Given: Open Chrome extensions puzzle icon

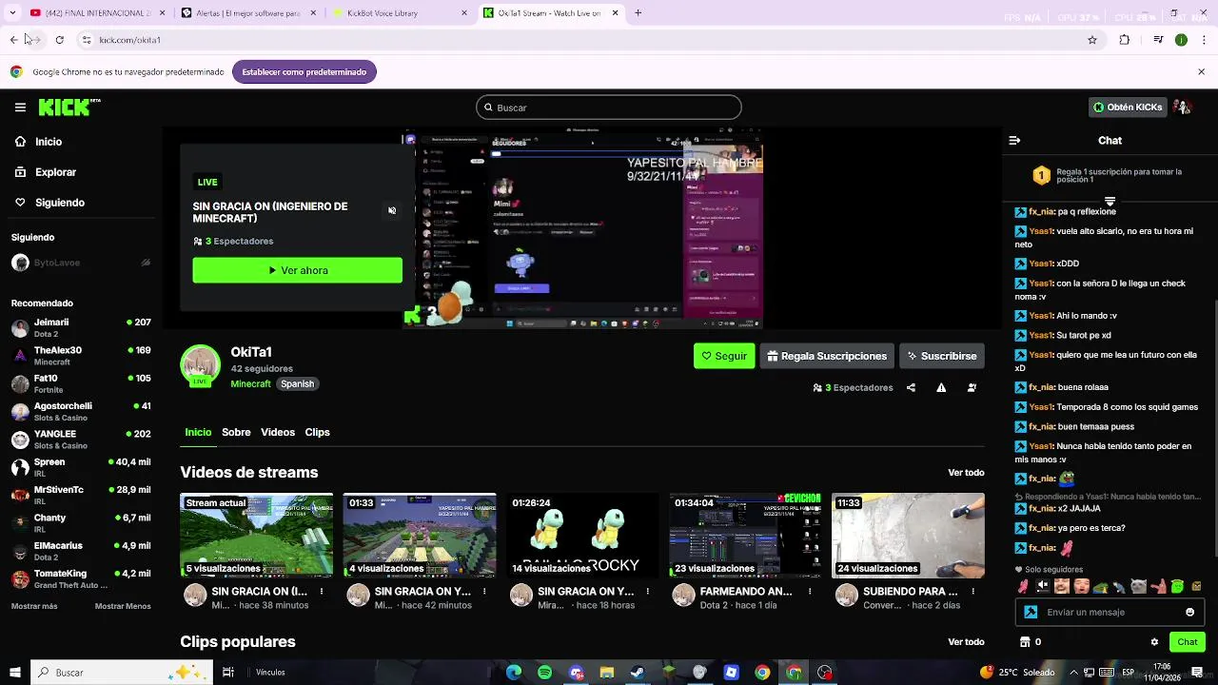Looking at the screenshot, I should [1125, 40].
